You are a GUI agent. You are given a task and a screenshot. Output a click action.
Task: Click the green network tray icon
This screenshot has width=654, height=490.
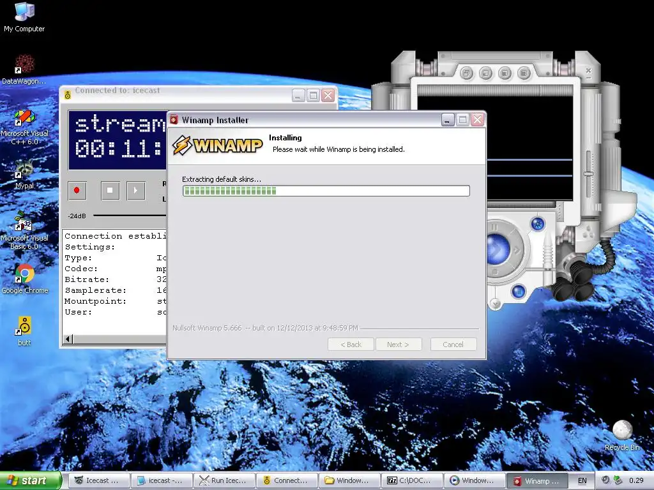point(618,480)
